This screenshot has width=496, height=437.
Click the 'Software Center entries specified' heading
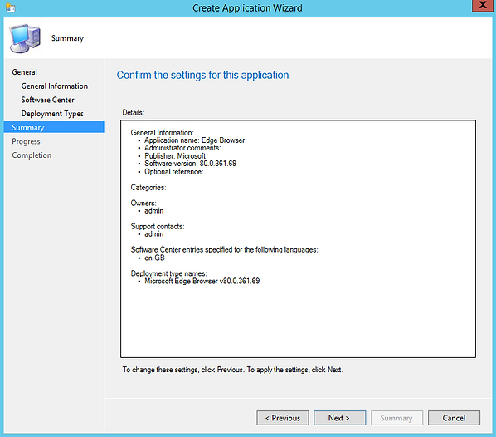(224, 250)
